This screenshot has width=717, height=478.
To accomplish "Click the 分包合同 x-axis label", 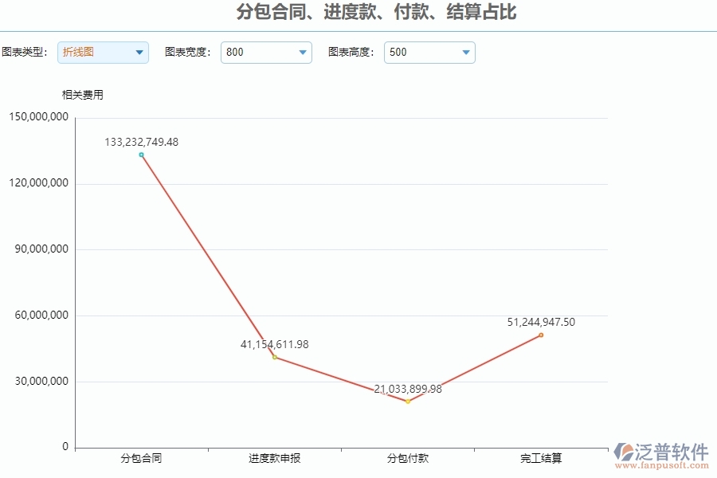I will click(143, 458).
